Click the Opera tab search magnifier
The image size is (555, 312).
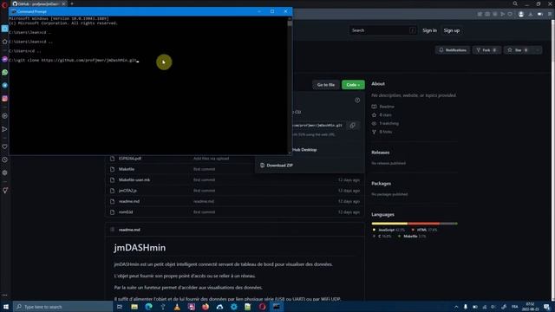pos(515,3)
